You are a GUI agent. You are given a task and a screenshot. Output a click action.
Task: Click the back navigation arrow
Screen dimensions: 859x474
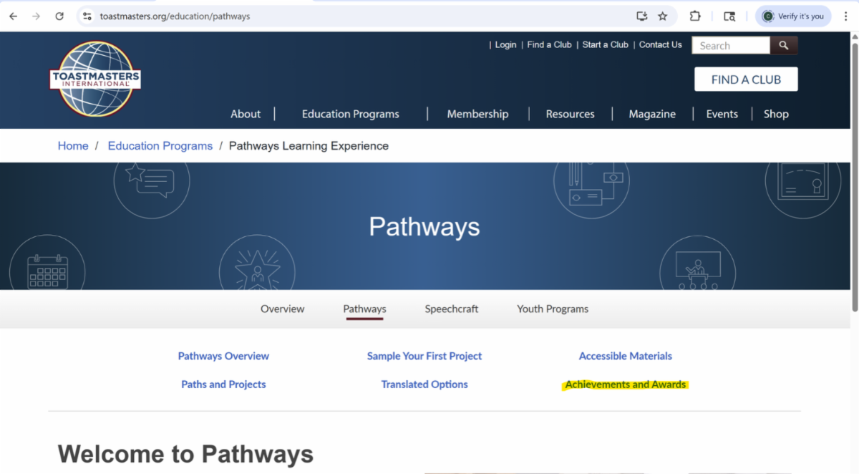(14, 16)
